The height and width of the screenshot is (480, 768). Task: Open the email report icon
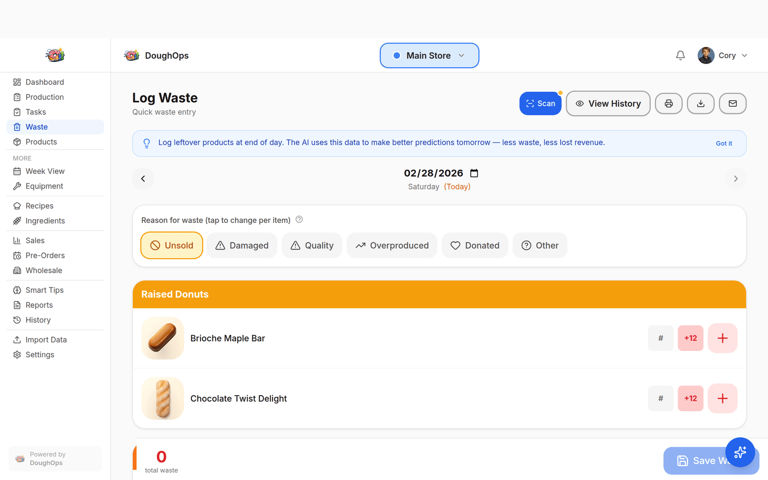click(x=733, y=103)
